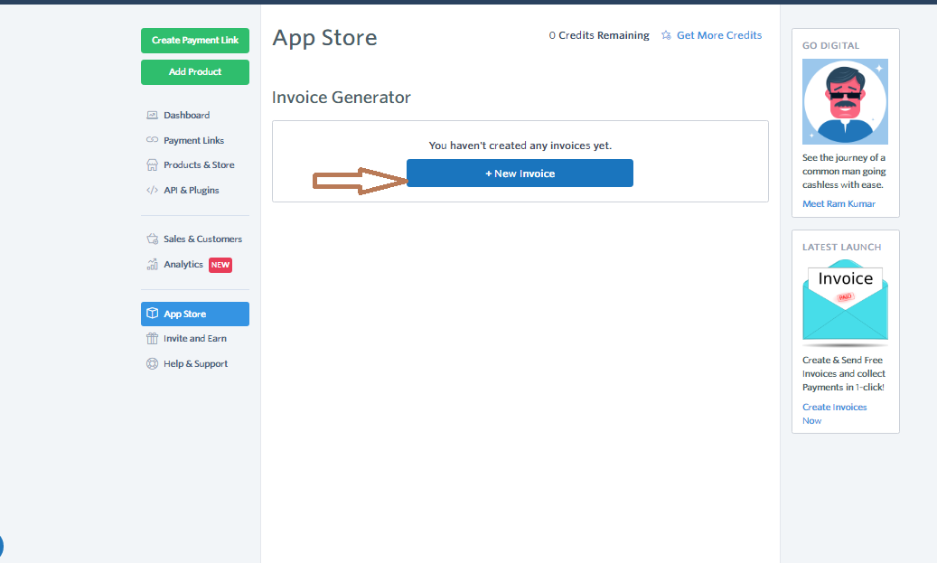Viewport: 937px width, 563px height.
Task: Click the Products & Store shop icon
Action: (153, 165)
